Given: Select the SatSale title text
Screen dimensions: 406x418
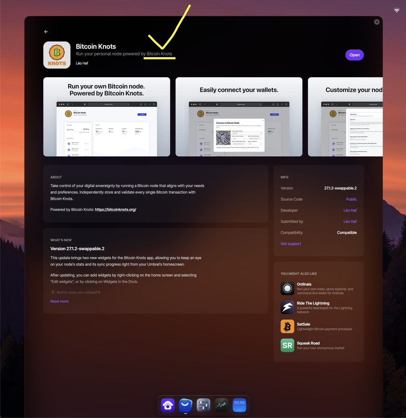Looking at the screenshot, I should point(303,324).
